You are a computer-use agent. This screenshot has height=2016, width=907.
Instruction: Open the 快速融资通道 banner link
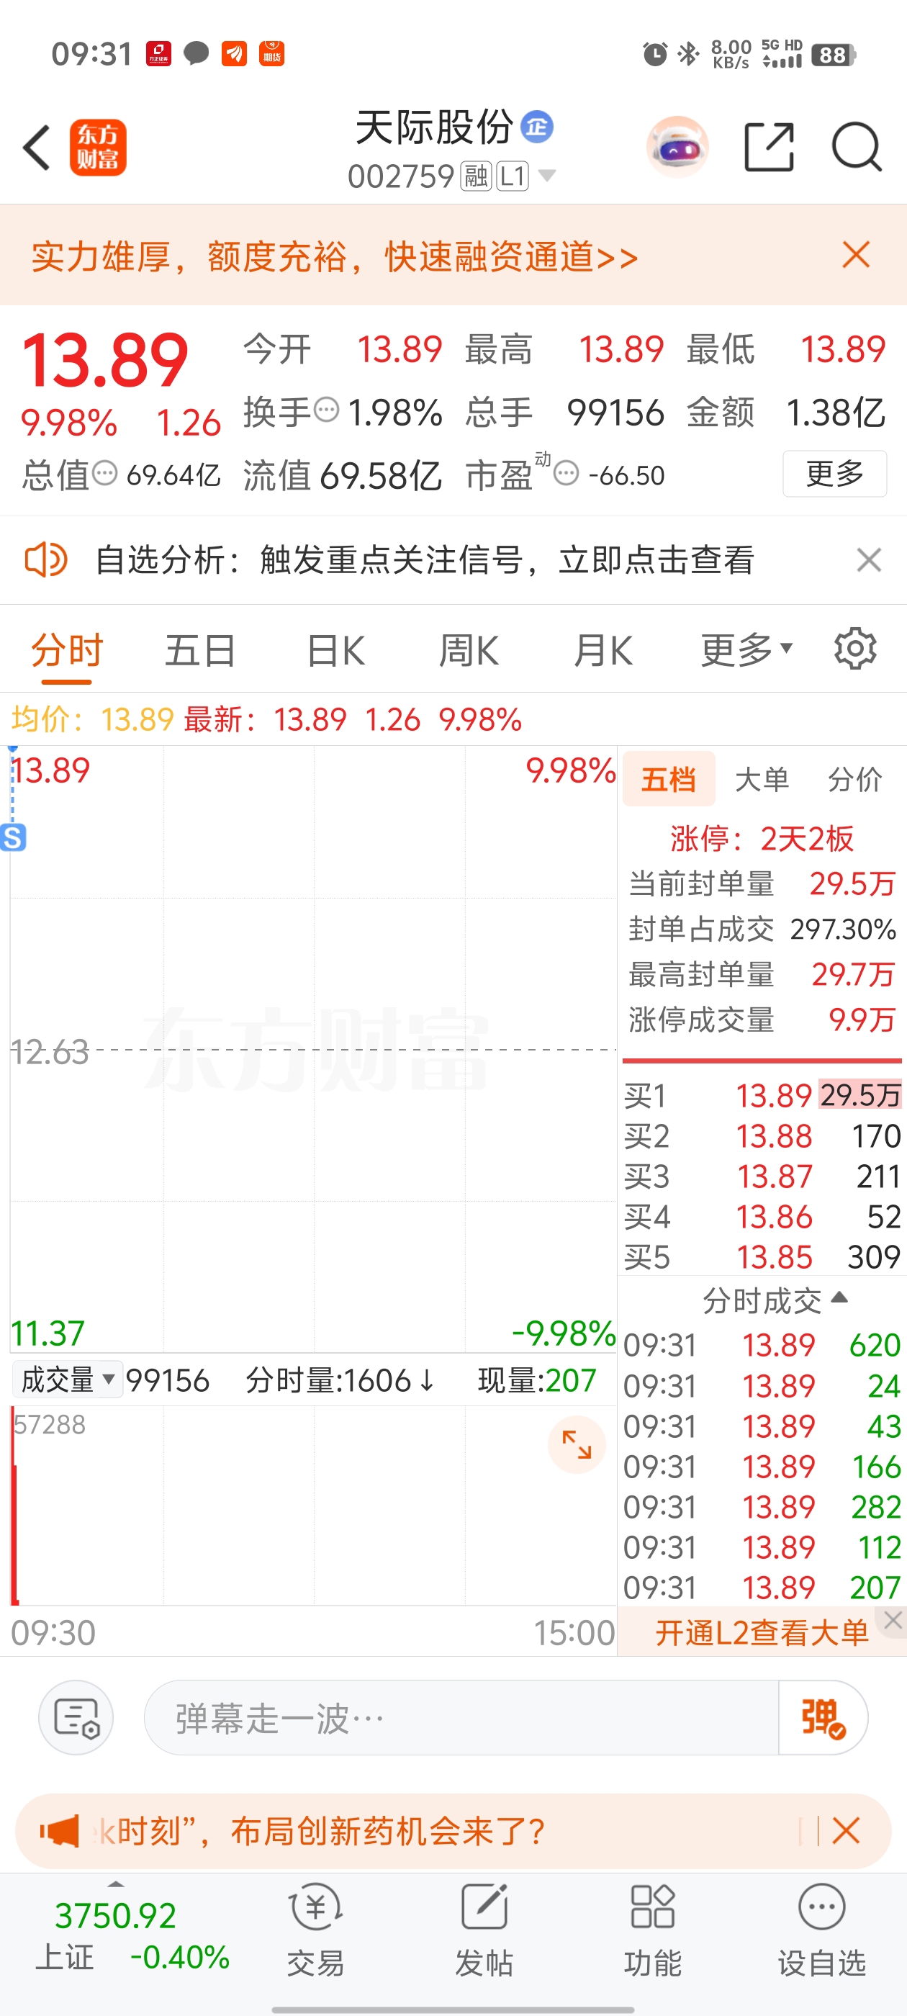[x=334, y=256]
